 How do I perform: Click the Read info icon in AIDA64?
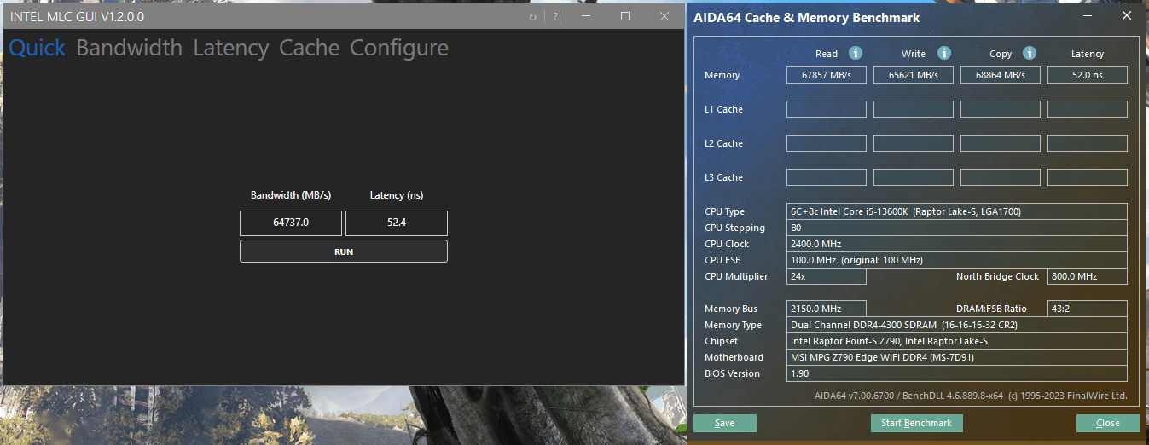(856, 53)
